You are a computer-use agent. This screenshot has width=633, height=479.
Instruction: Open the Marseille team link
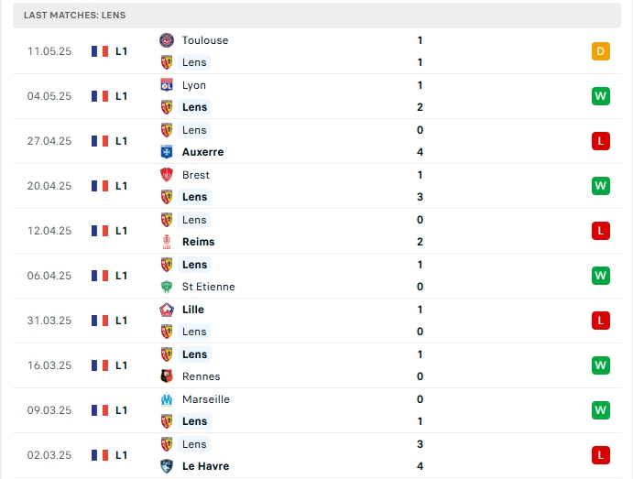click(206, 399)
